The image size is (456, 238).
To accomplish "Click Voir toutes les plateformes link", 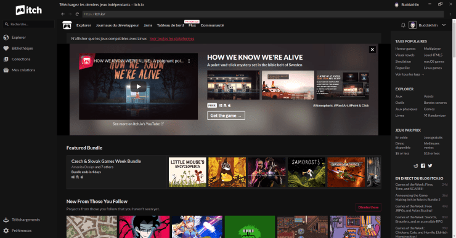I will pos(172,39).
